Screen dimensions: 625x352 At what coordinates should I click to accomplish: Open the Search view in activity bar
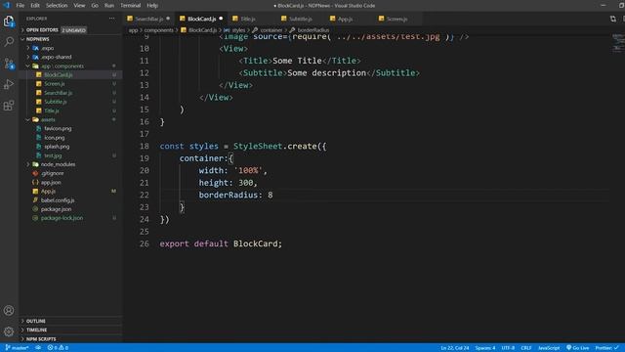[9, 41]
